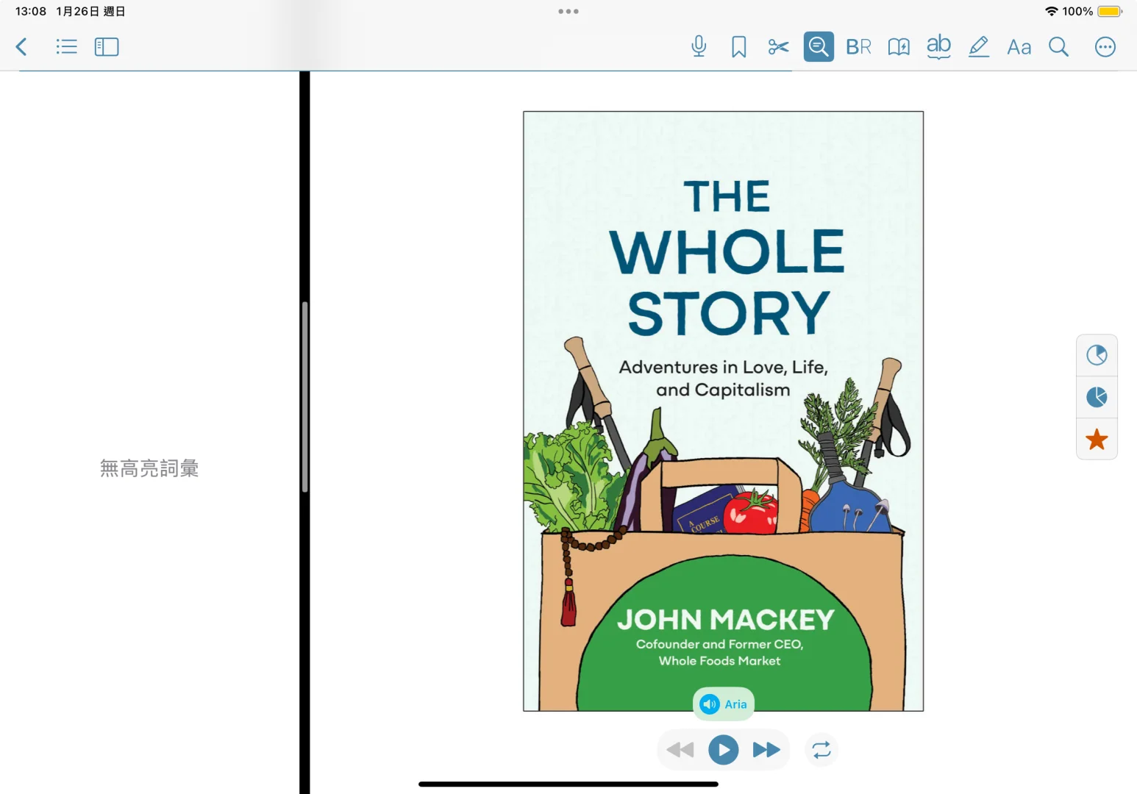Add a bookmark to this page
The image size is (1137, 794).
coord(738,47)
